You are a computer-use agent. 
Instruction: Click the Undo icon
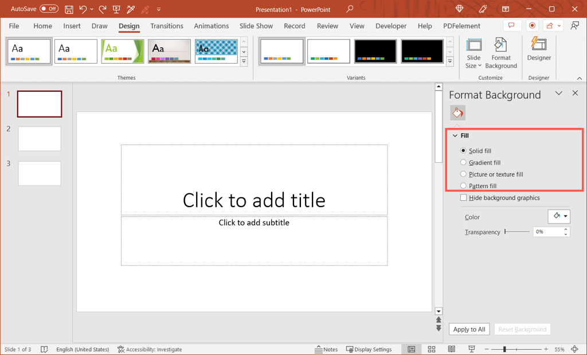click(83, 9)
